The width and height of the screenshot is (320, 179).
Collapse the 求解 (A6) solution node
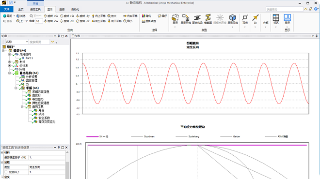point(16,88)
